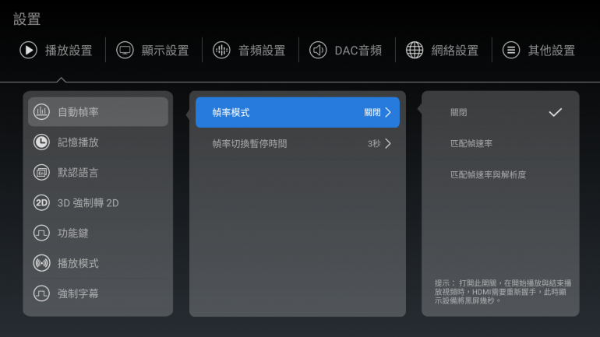Open the 幀率切換暫停時間 3秒 value
The image size is (600, 337).
click(374, 143)
